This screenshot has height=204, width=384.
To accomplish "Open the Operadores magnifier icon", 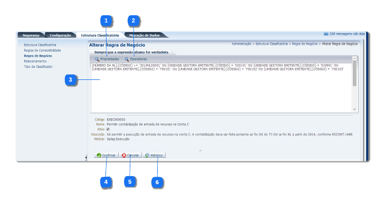I will click(127, 59).
